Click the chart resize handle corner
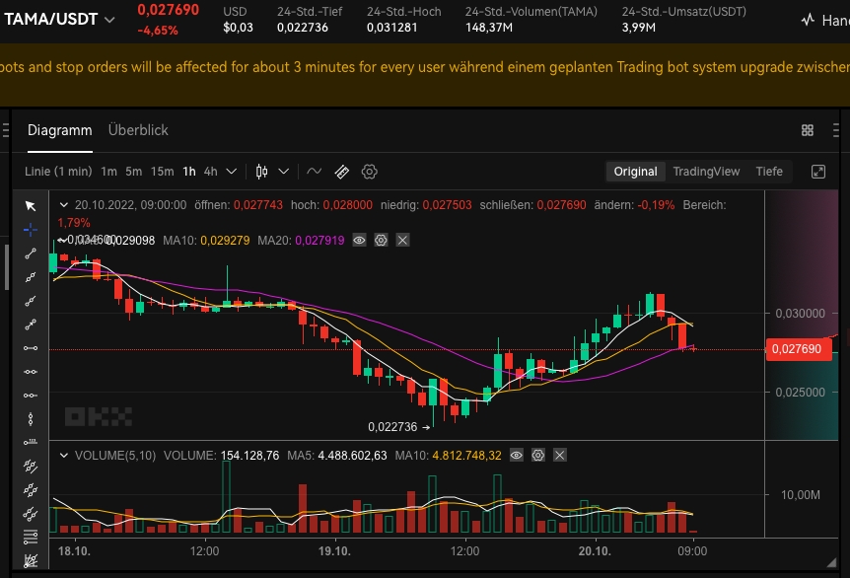The image size is (850, 578). coord(831,563)
